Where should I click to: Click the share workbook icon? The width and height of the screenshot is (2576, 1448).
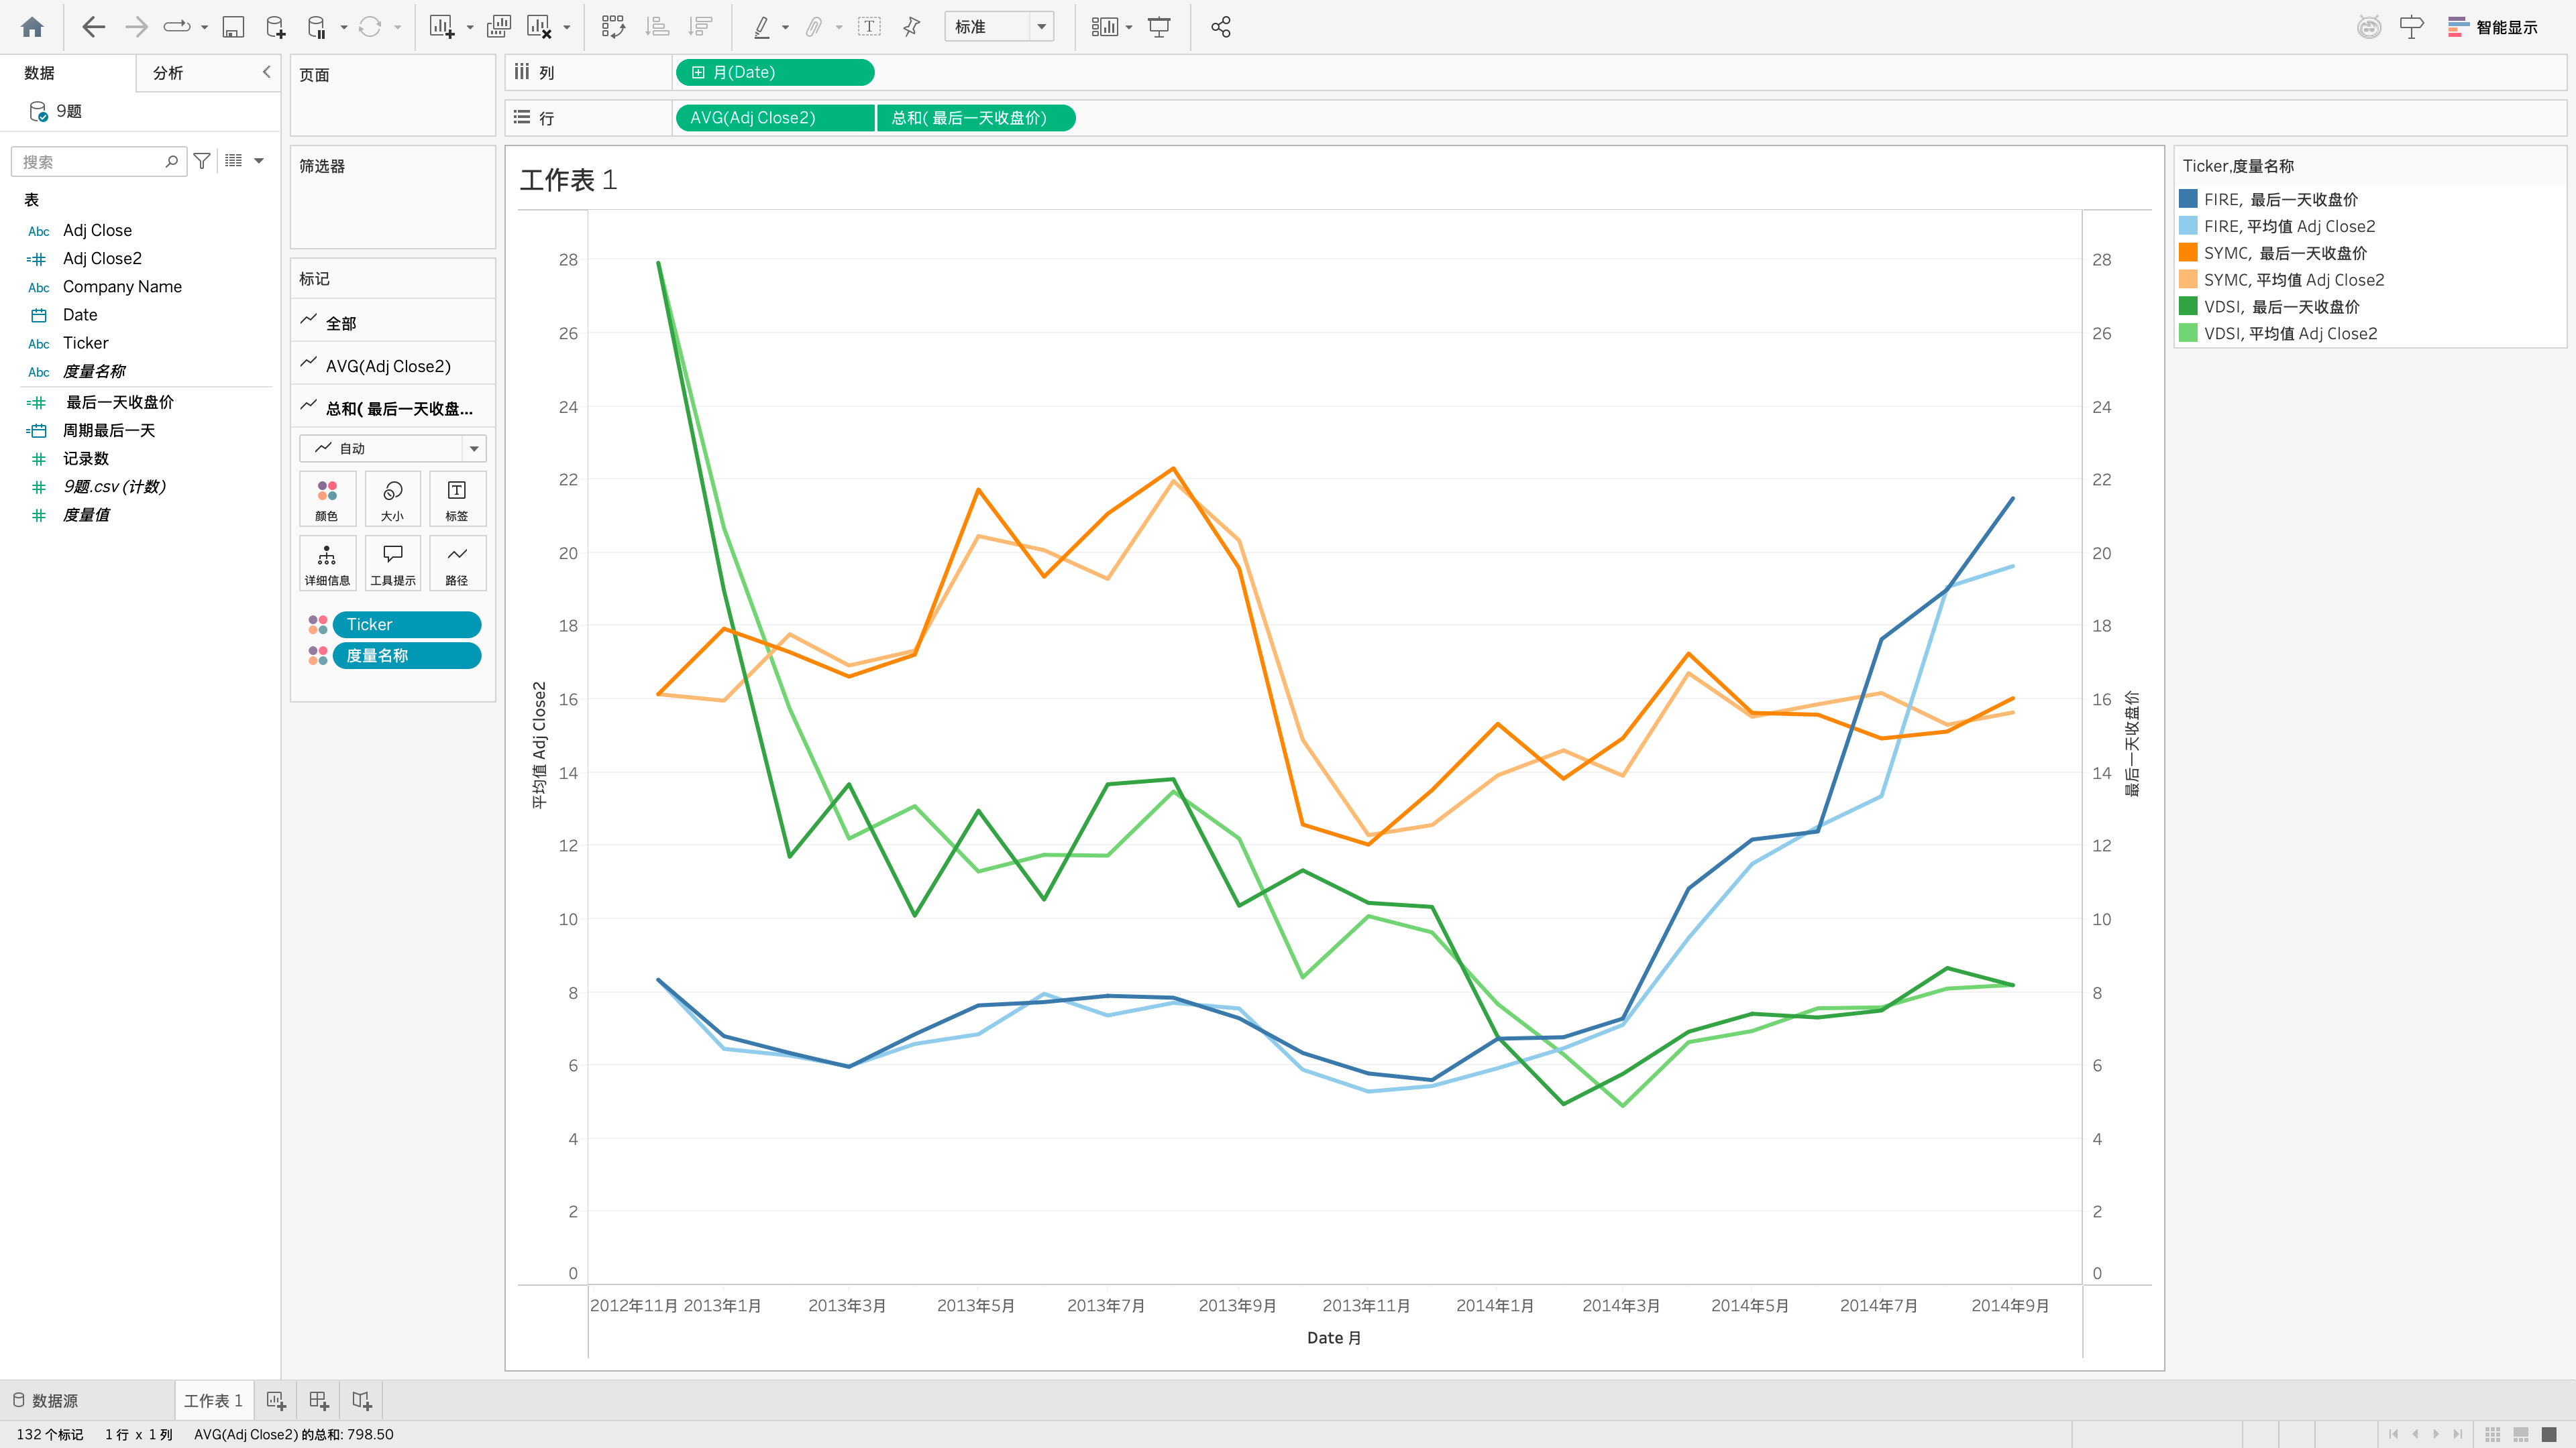[1220, 27]
